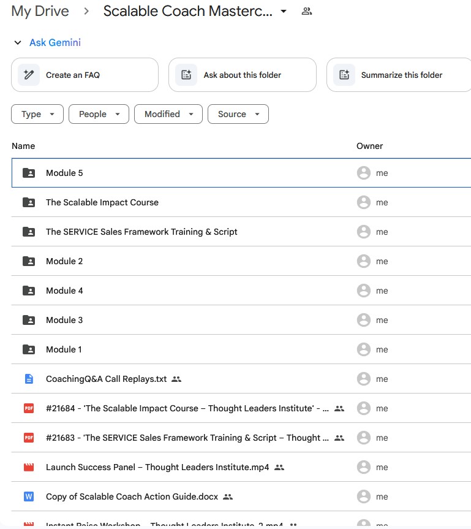Screen dimensions: 471x529
Task: Click the pencil sparkle icon in Create an FAQ
Action: (x=29, y=75)
